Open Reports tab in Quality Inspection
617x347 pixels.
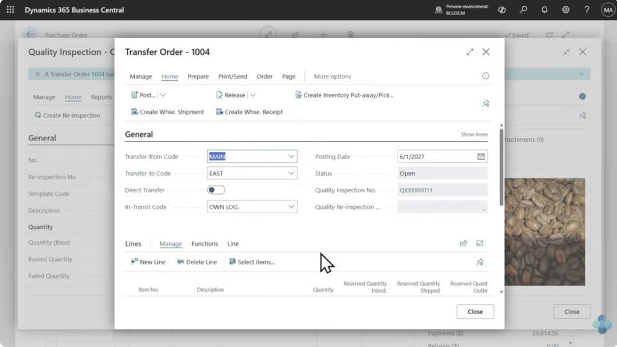[x=101, y=97]
